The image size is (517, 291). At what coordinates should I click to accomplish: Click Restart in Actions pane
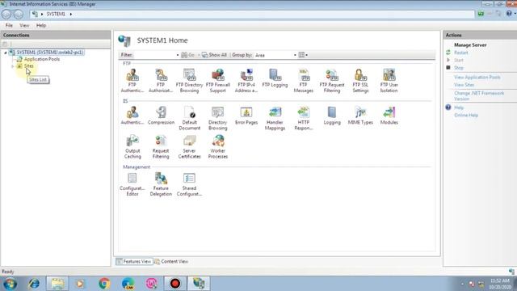[x=461, y=53]
